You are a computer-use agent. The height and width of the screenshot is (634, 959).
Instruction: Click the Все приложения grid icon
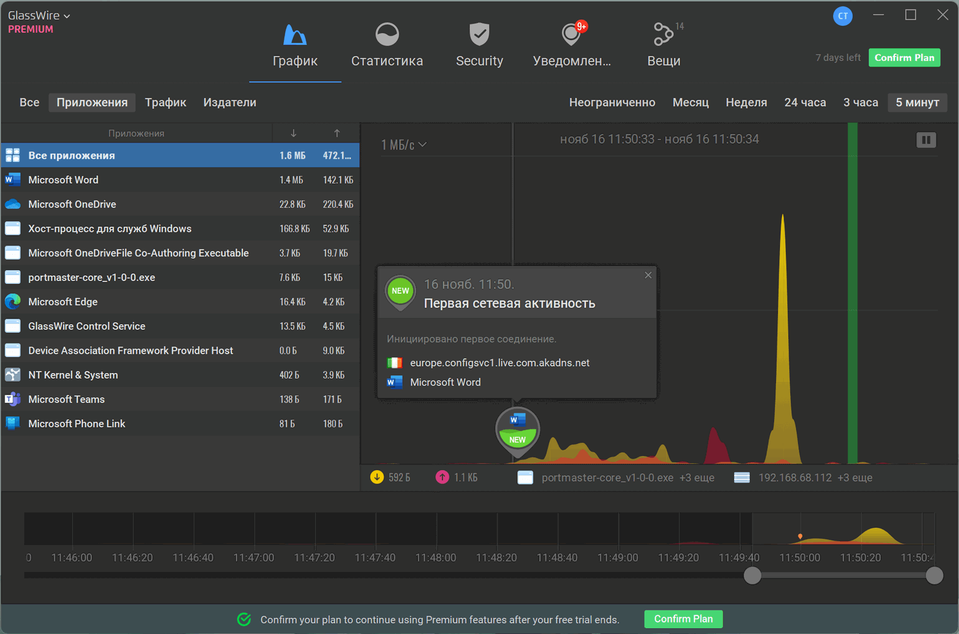tap(13, 155)
